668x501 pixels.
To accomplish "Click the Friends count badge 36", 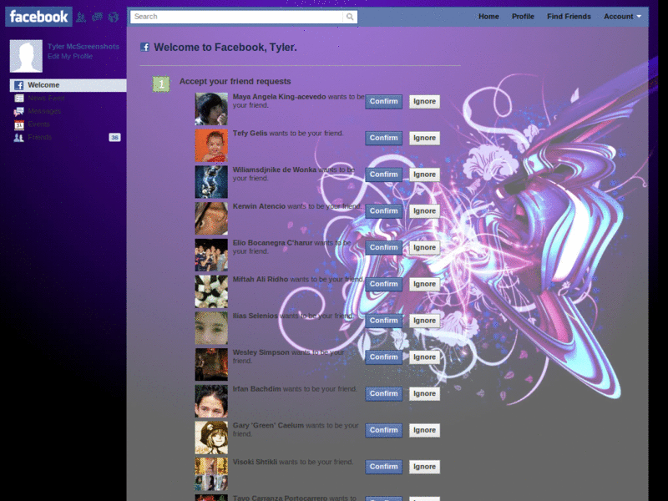I will (114, 137).
